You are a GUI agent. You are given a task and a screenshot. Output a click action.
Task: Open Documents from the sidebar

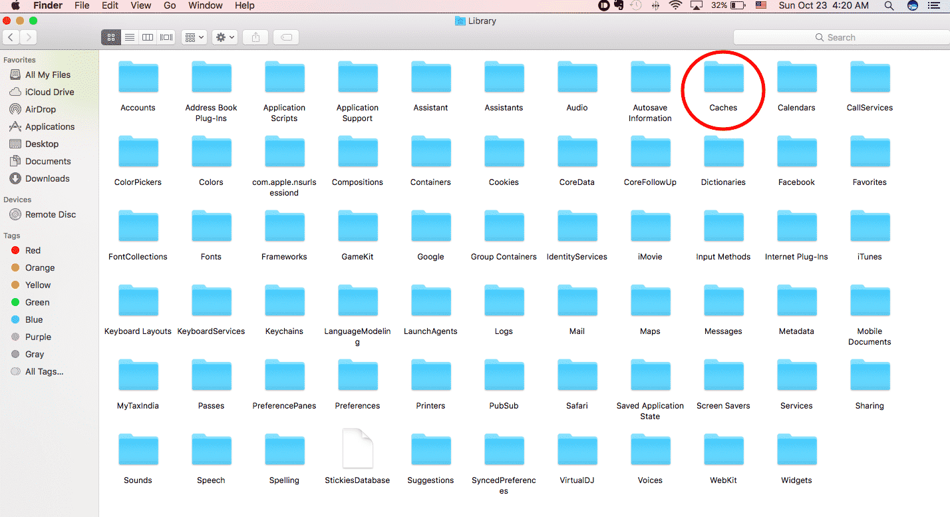click(49, 161)
